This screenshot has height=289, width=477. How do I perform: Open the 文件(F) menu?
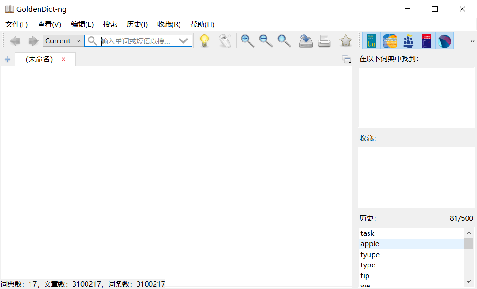(x=16, y=24)
